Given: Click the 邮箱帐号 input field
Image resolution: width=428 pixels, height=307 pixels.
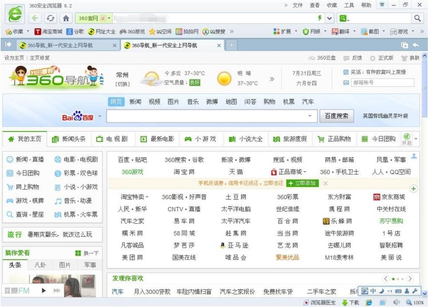Looking at the screenshot, I should 383,82.
